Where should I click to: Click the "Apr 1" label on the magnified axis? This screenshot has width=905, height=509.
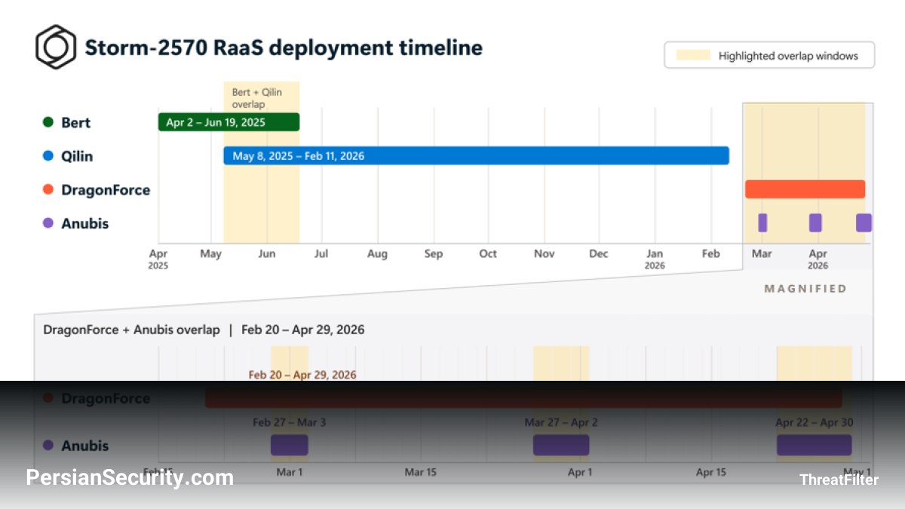point(580,473)
